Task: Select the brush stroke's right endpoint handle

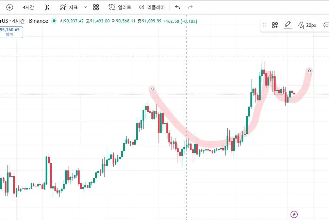Action: pos(309,71)
